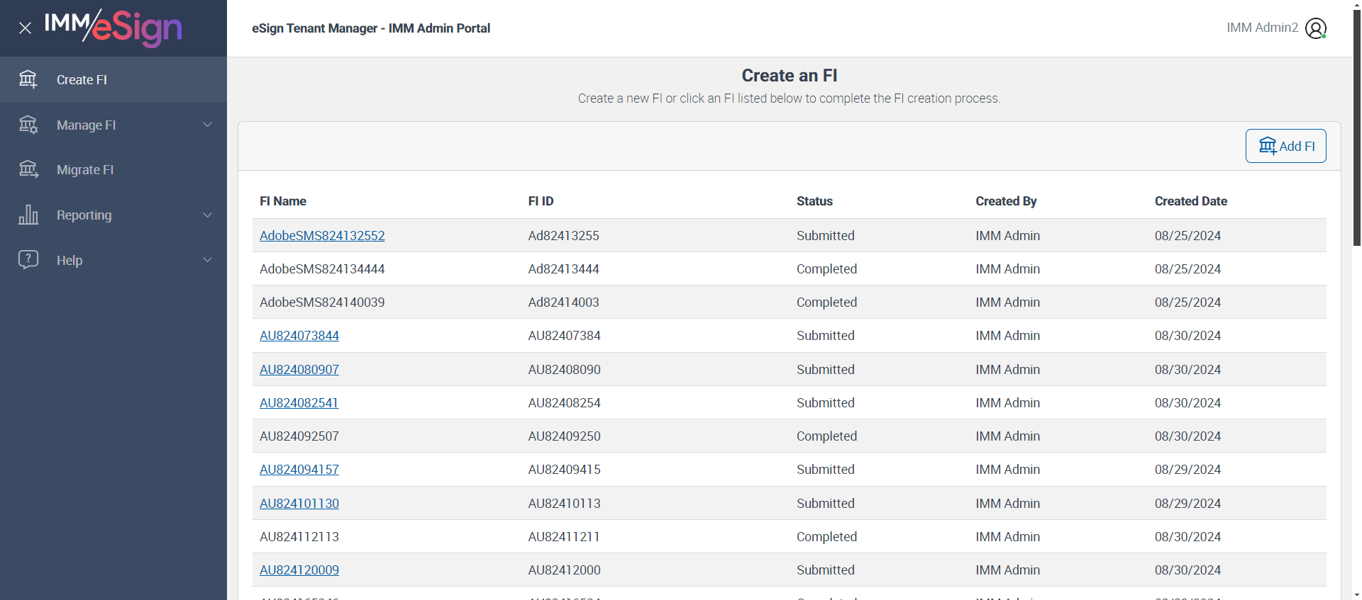1362x600 pixels.
Task: Click the Migrate FI bank-arrow icon
Action: pyautogui.click(x=28, y=169)
